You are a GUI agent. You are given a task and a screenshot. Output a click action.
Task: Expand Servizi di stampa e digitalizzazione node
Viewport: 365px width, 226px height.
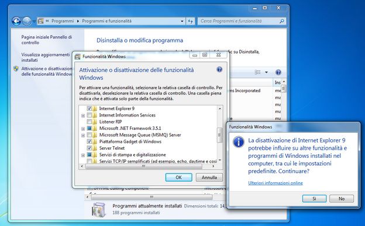click(83, 155)
